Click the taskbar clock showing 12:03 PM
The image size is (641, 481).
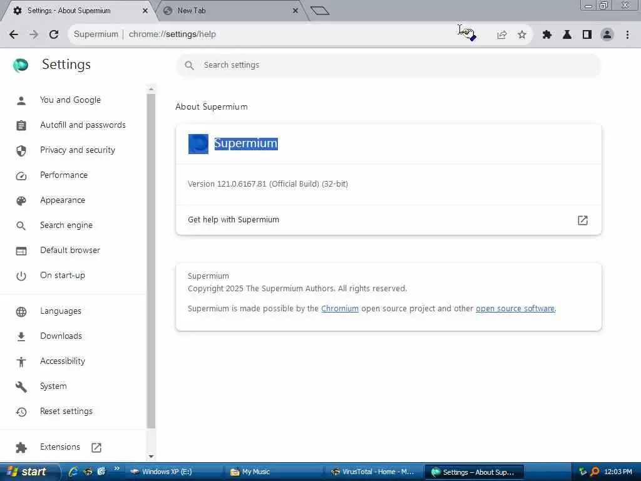618,472
